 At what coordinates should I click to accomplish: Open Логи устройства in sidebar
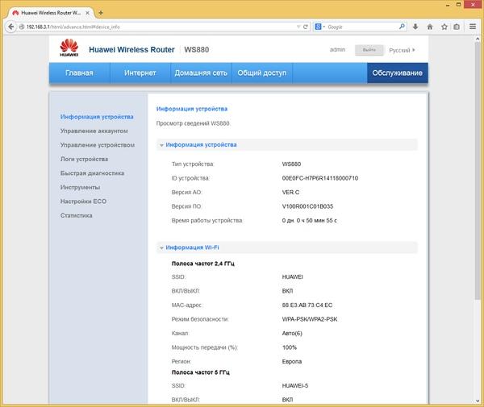pos(84,159)
